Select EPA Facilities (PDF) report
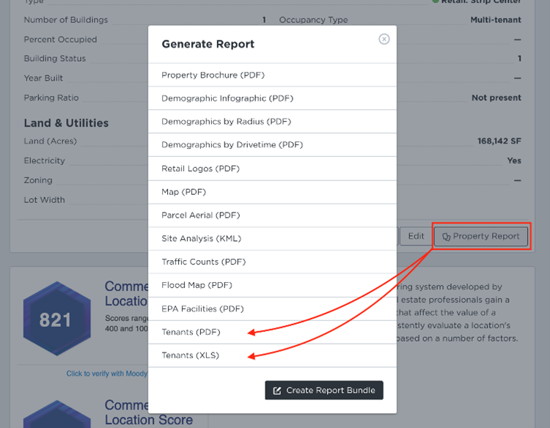550x428 pixels. coord(272,309)
